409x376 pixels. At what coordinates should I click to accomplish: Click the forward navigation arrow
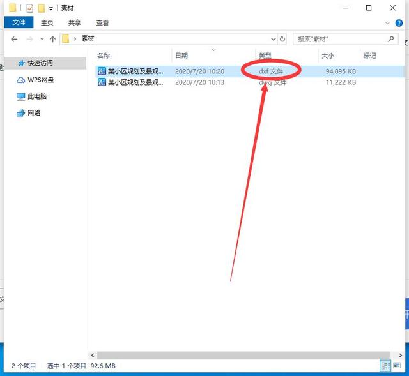coord(30,39)
